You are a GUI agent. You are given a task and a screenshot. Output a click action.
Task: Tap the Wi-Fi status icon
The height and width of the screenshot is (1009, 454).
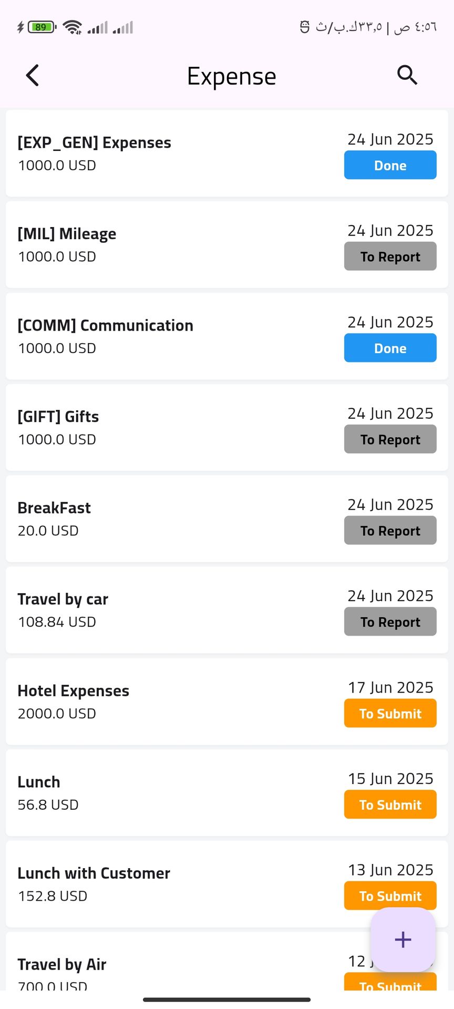click(72, 27)
